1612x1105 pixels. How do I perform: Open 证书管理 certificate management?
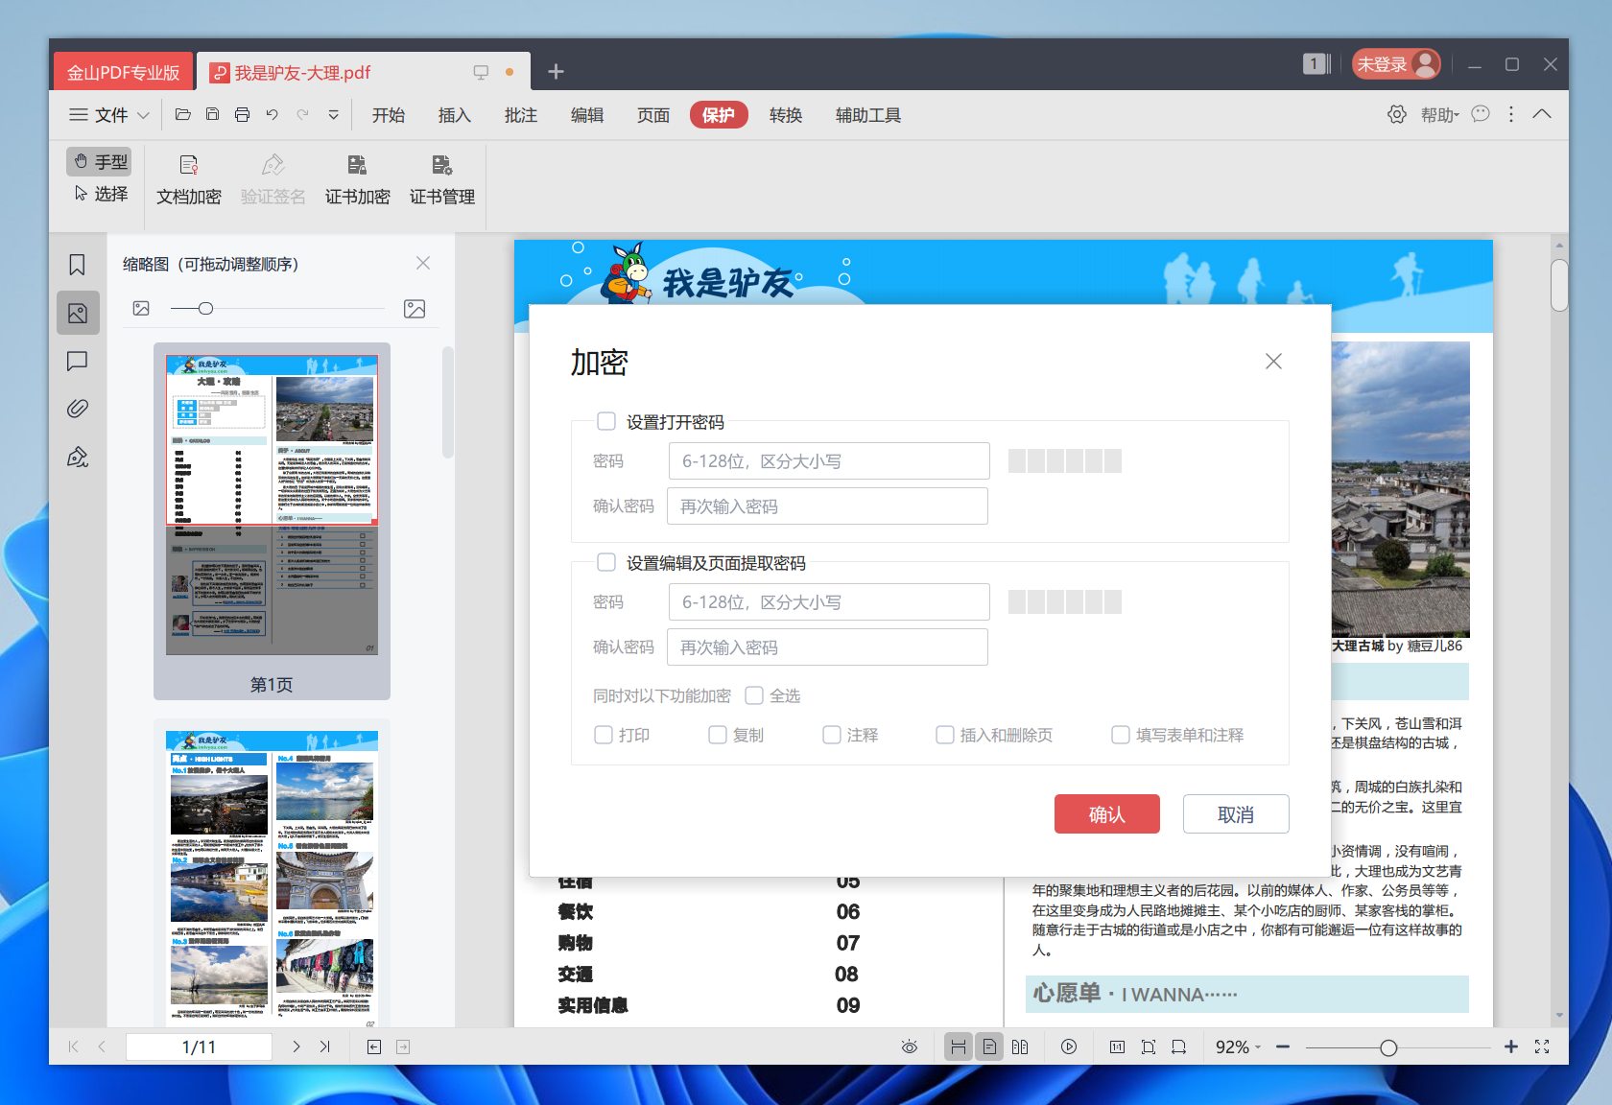coord(441,180)
